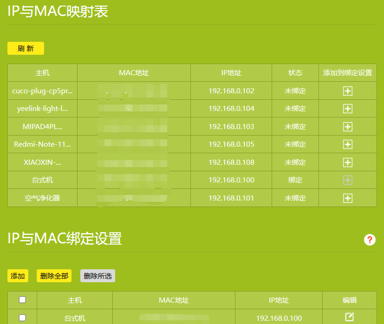This screenshot has width=384, height=324.
Task: Click greyed plus icon for 台式机 row
Action: point(347,180)
